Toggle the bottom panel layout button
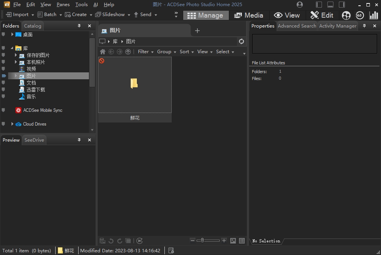 330,5
